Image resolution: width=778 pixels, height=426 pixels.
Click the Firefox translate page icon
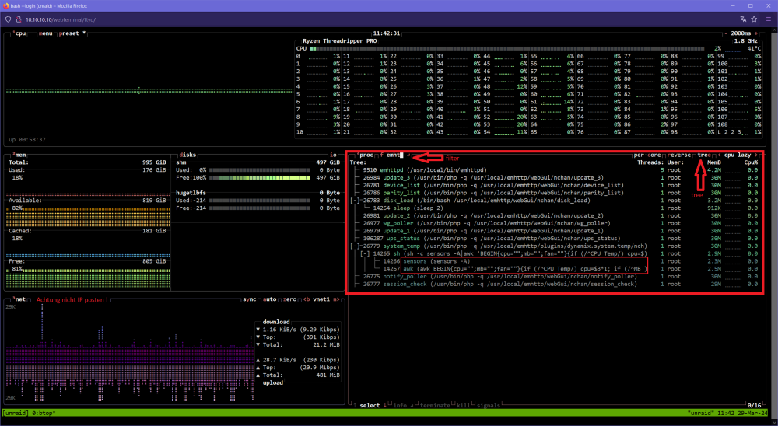(x=743, y=19)
